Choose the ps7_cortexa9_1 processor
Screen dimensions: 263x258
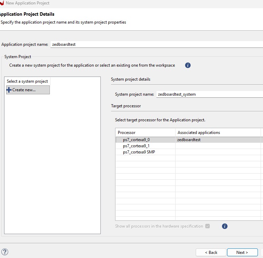(x=136, y=146)
